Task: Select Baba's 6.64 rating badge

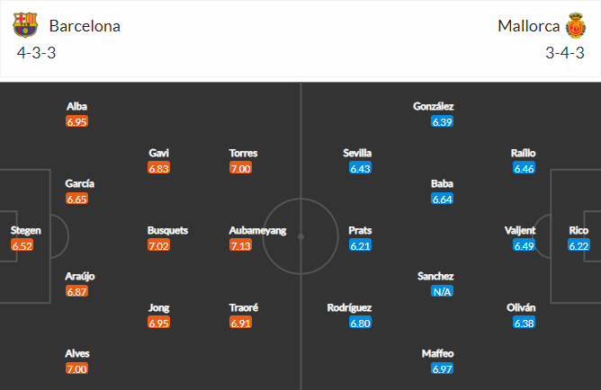Action: tap(442, 199)
